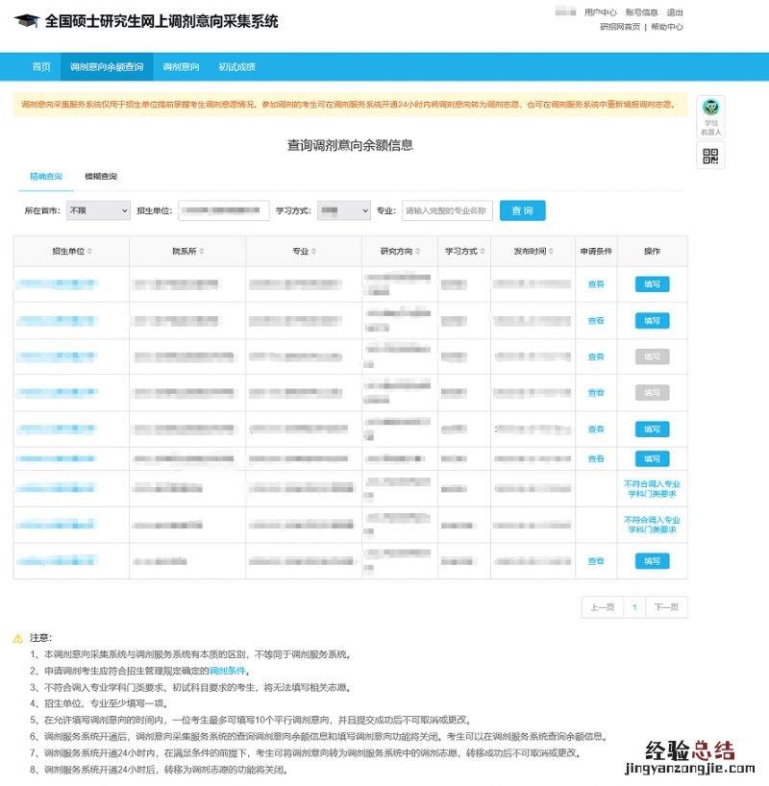The width and height of the screenshot is (769, 786).
Task: Sort table by 学习方式 column arrows
Action: [482, 252]
